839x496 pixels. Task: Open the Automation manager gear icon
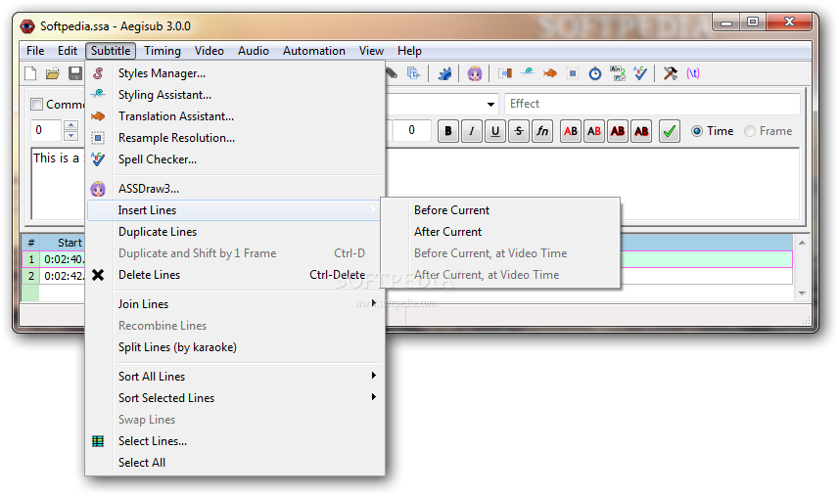pos(444,73)
